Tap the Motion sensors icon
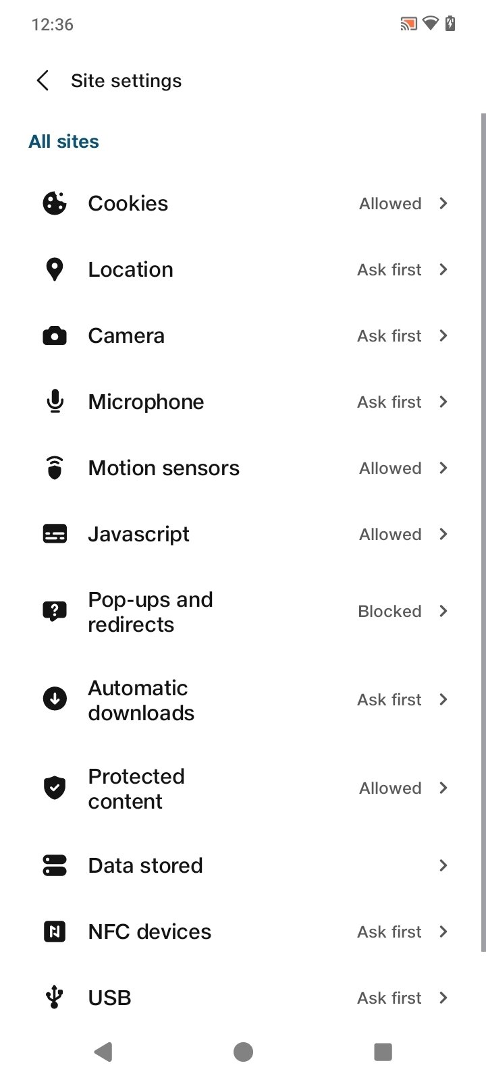486x1080 pixels. tap(55, 468)
